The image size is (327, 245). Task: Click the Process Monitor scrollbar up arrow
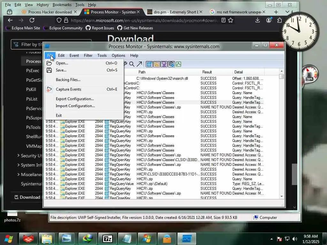pos(282,71)
